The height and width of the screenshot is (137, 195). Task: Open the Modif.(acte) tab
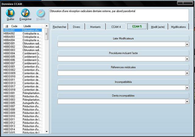(x=158, y=27)
